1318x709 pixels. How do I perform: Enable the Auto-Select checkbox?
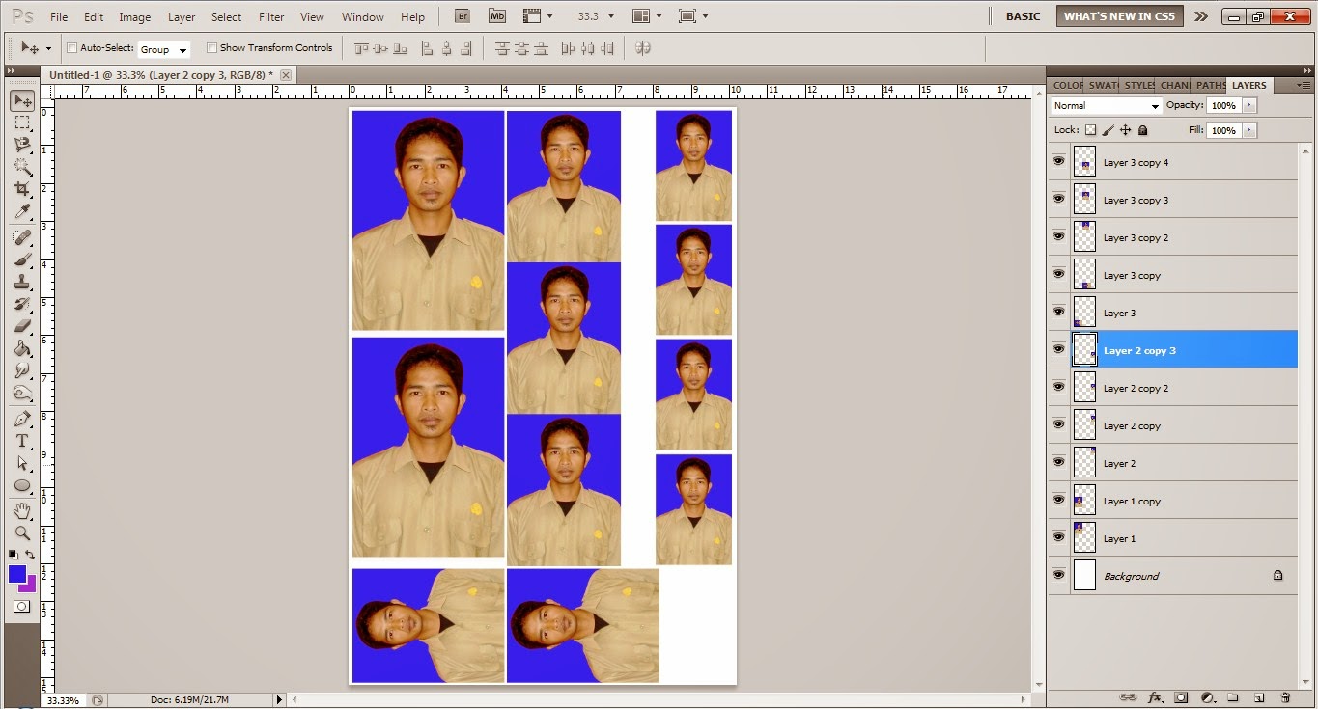point(71,47)
